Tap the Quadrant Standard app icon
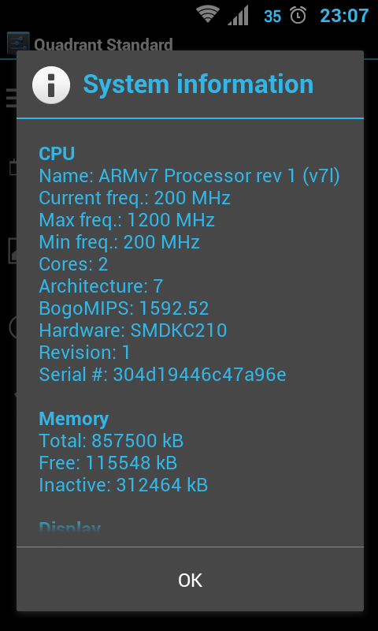Image resolution: width=378 pixels, height=631 pixels. (18, 43)
